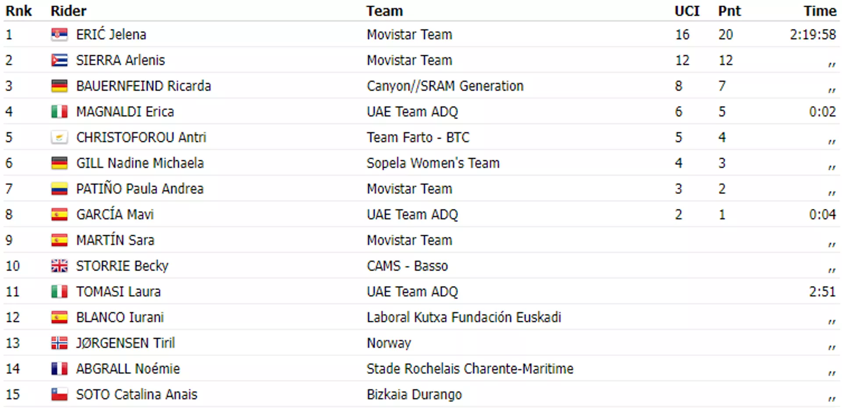Open Stade Rochelais Charente-Maritime team page
The image size is (842, 408).
point(470,369)
